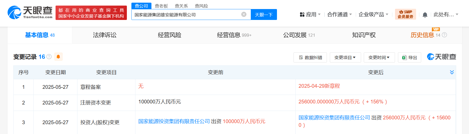Viewport: 469px width, 134px height.
Task: Open the SVIP member service badge
Action: coord(405,14)
